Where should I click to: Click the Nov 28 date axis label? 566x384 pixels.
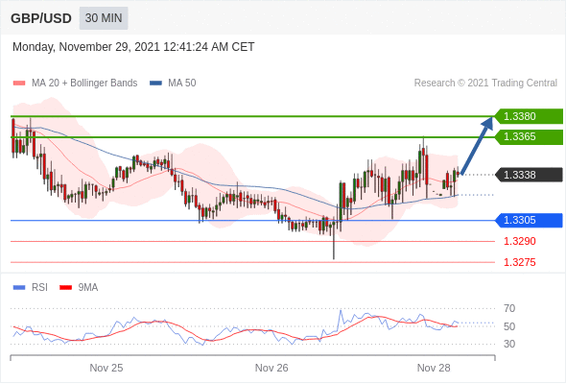[434, 368]
